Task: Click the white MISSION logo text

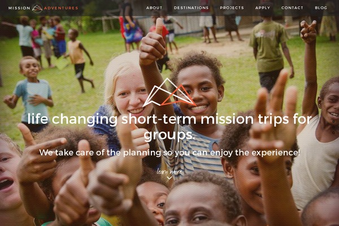Action: coord(19,8)
